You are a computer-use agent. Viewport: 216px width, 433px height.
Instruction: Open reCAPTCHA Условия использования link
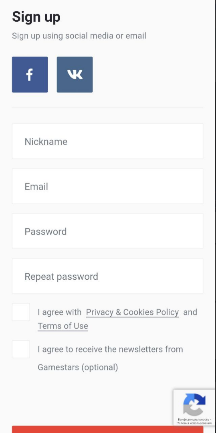pos(194,423)
